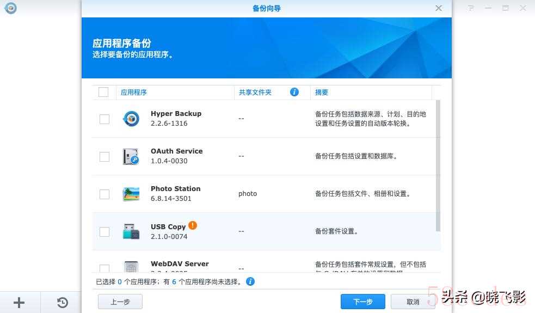Click 上一步 to go back
535x313 pixels.
coord(120,302)
